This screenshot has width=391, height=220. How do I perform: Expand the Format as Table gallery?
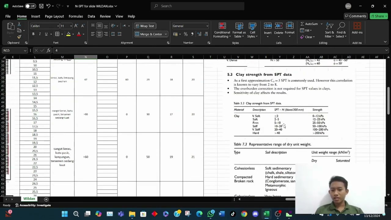pos(239,31)
